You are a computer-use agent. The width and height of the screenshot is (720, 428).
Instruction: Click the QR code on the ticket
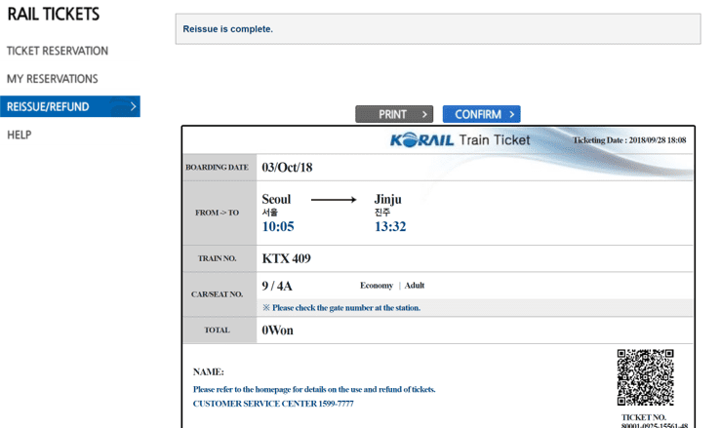click(645, 377)
